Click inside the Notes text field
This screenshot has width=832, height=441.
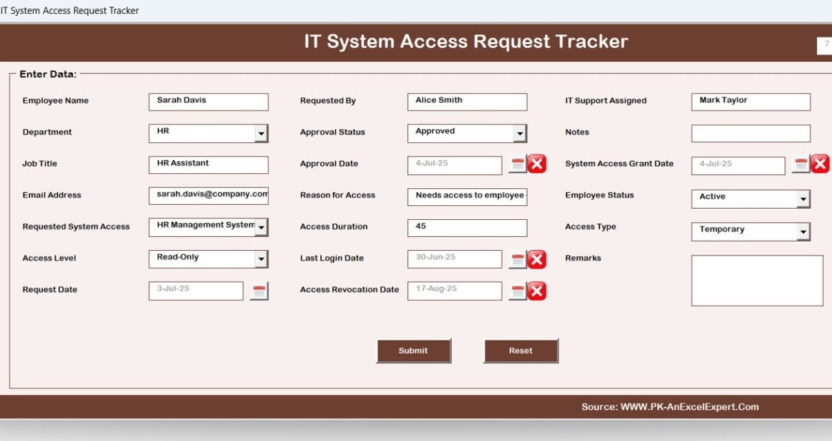[750, 133]
